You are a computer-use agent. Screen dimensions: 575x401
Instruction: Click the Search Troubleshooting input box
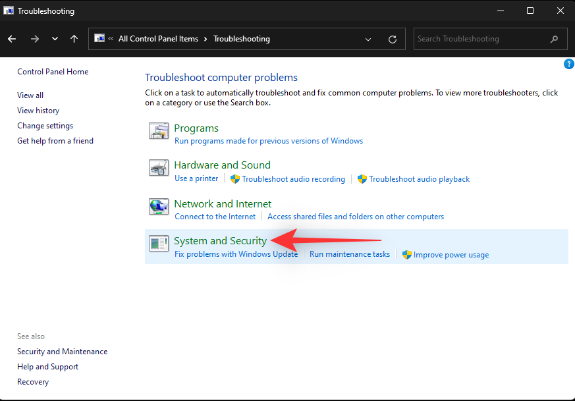481,39
